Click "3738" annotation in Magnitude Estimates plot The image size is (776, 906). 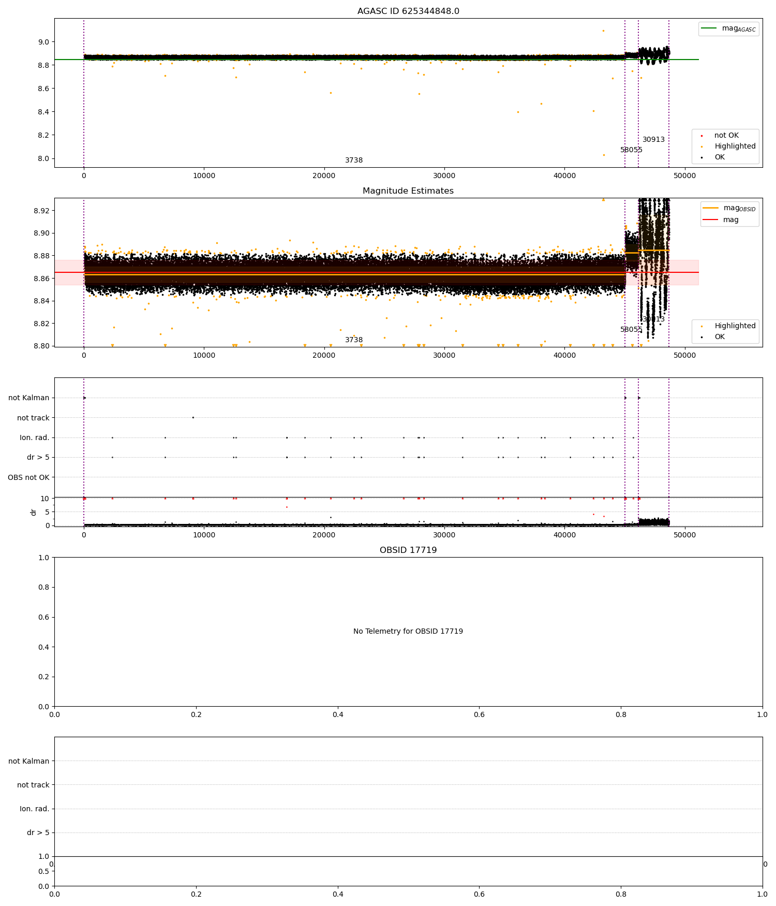coord(354,340)
